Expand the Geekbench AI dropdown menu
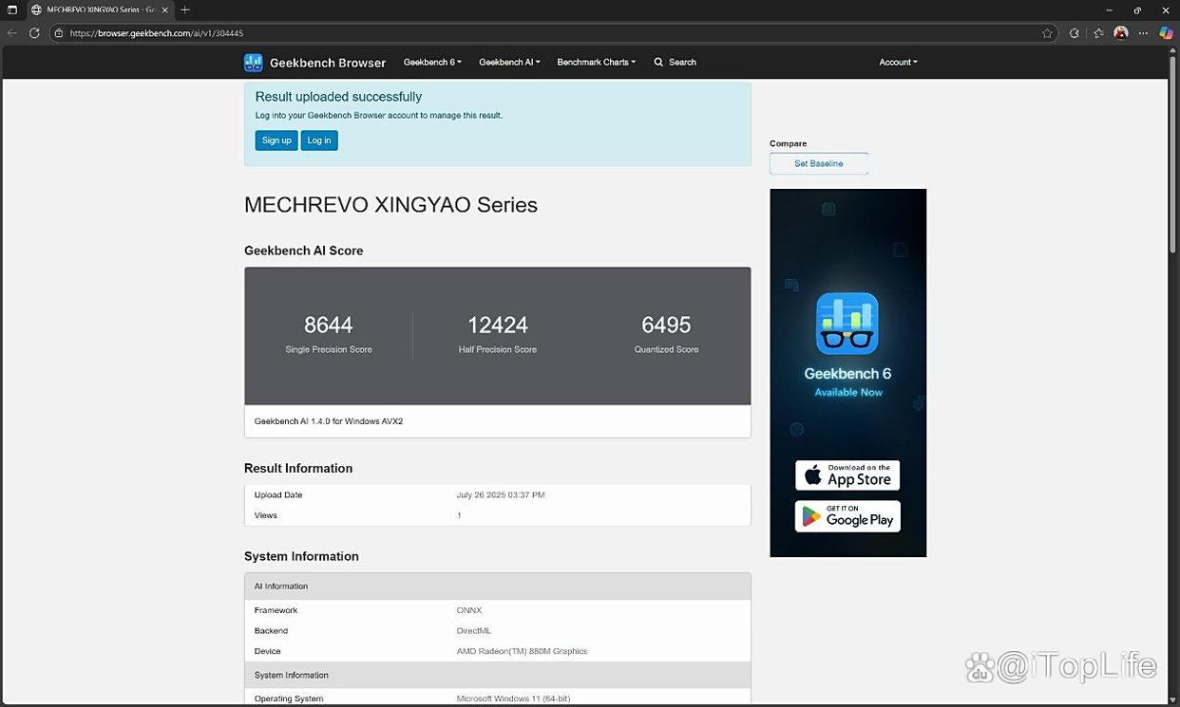 509,62
